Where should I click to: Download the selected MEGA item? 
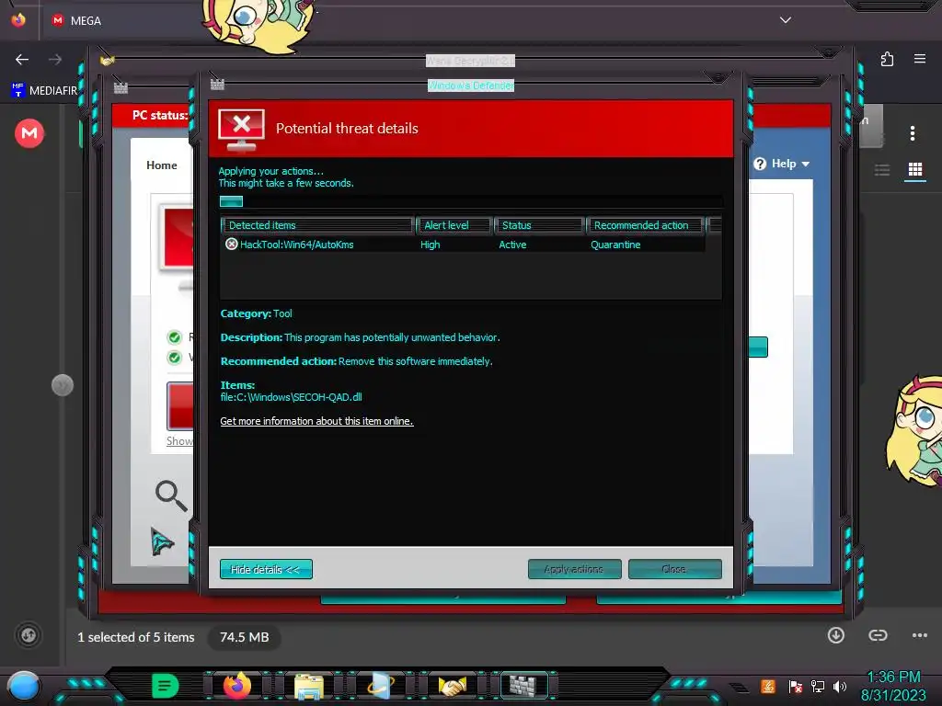[x=836, y=635]
